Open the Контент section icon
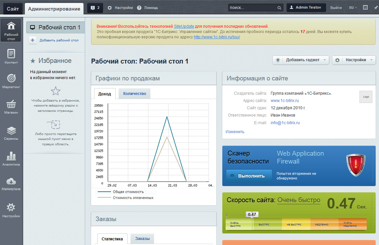The width and height of the screenshot is (379, 245). pos(11,54)
